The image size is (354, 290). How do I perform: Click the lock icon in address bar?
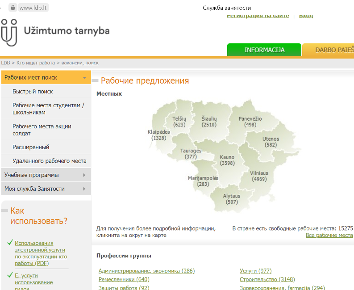click(13, 8)
